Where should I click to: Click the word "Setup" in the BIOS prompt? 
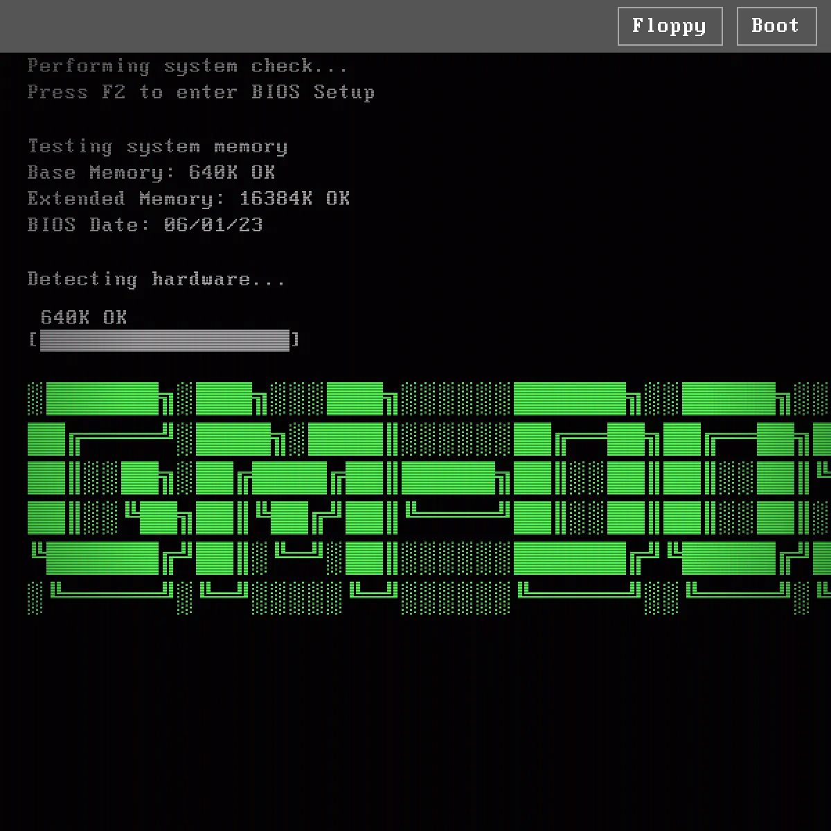coord(344,93)
